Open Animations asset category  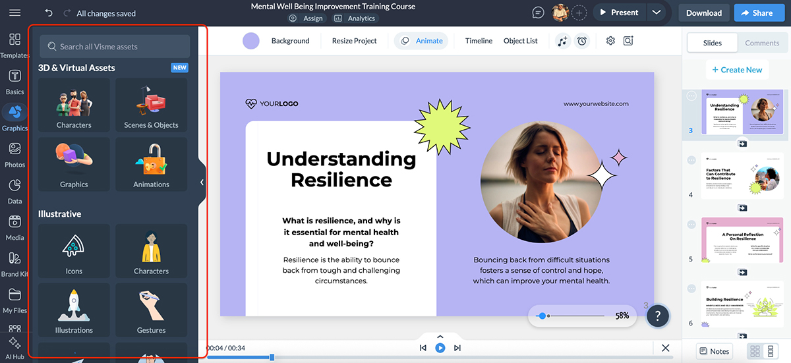[151, 165]
